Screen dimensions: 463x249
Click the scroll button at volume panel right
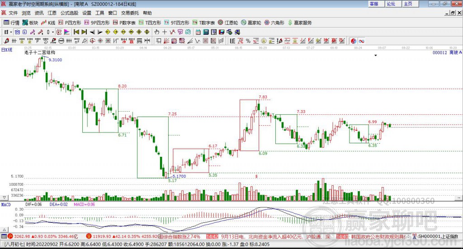[x=458, y=197]
